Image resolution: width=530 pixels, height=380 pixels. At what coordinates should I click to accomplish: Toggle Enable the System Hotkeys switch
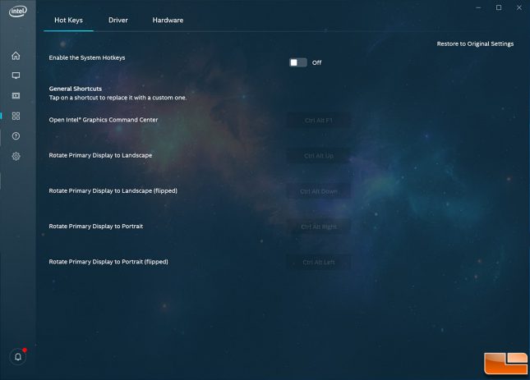(x=297, y=62)
